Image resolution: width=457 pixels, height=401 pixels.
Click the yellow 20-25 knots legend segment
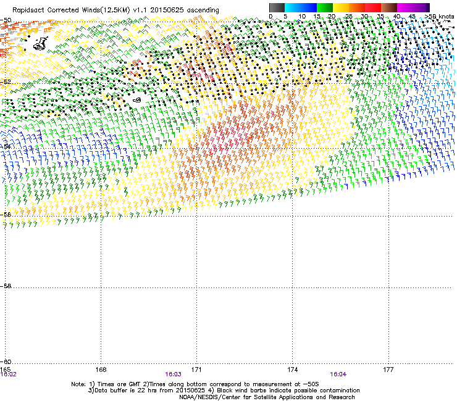(x=341, y=7)
